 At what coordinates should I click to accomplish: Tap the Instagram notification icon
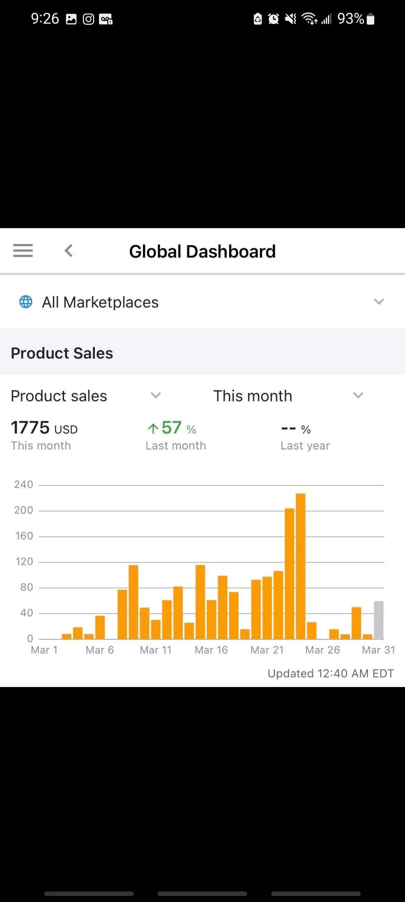88,19
